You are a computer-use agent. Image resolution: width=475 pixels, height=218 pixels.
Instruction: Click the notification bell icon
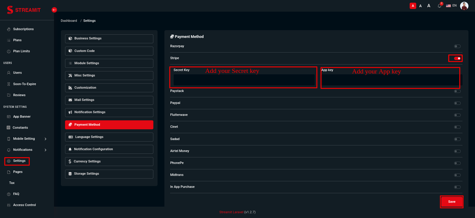439,6
